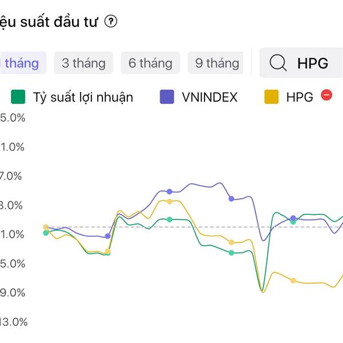Click the magnifier search icon
This screenshot has width=343, height=343.
click(x=278, y=63)
